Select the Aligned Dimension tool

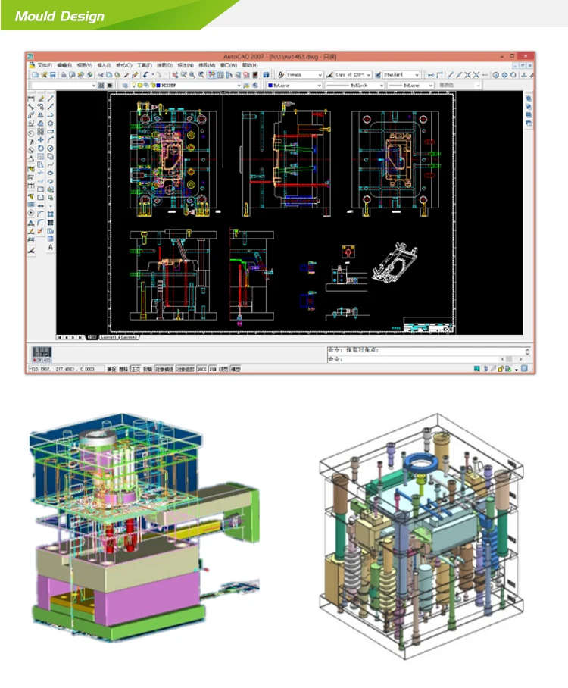click(31, 107)
